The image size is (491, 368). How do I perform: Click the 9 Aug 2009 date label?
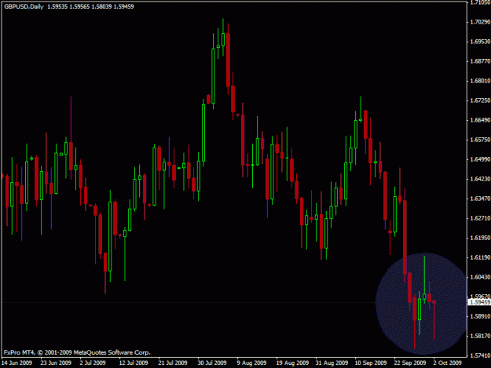click(x=251, y=363)
